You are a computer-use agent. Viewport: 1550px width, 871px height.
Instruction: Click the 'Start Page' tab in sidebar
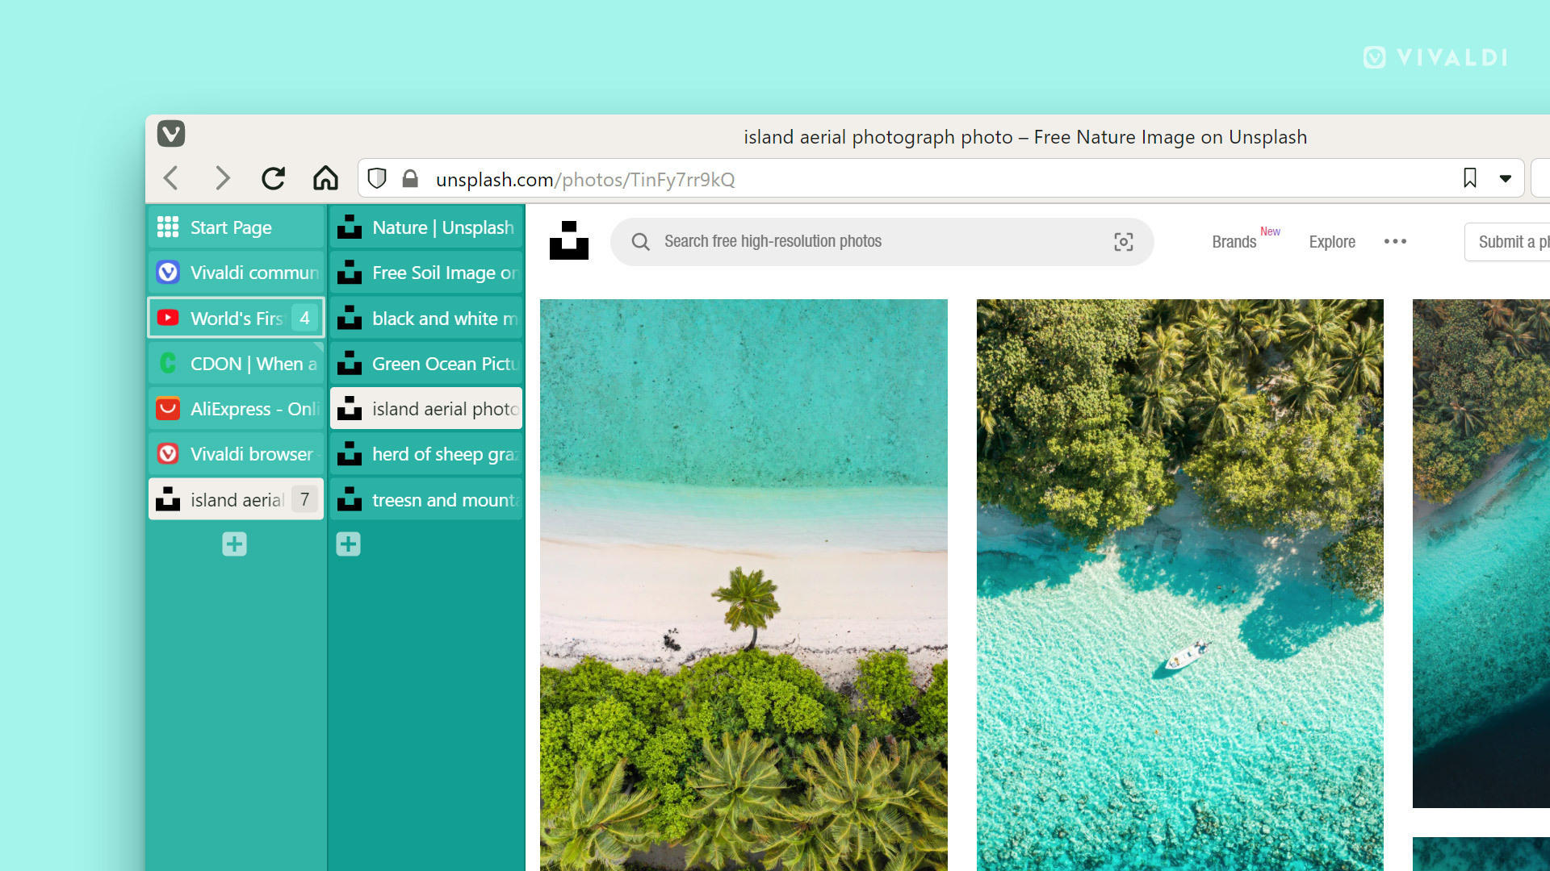point(234,227)
